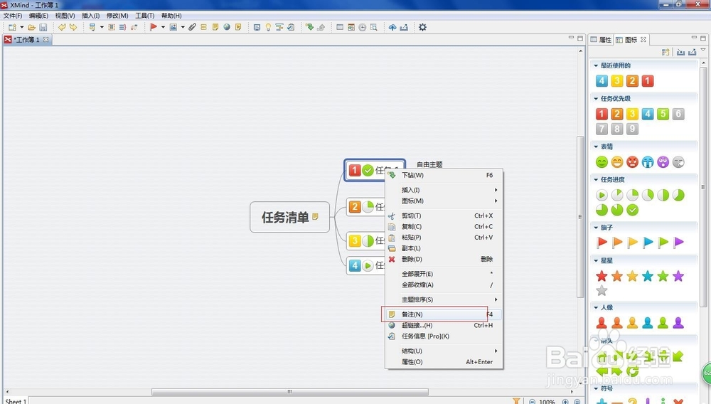Open the 视图(V) menu
The height and width of the screenshot is (404, 711).
[x=65, y=16]
